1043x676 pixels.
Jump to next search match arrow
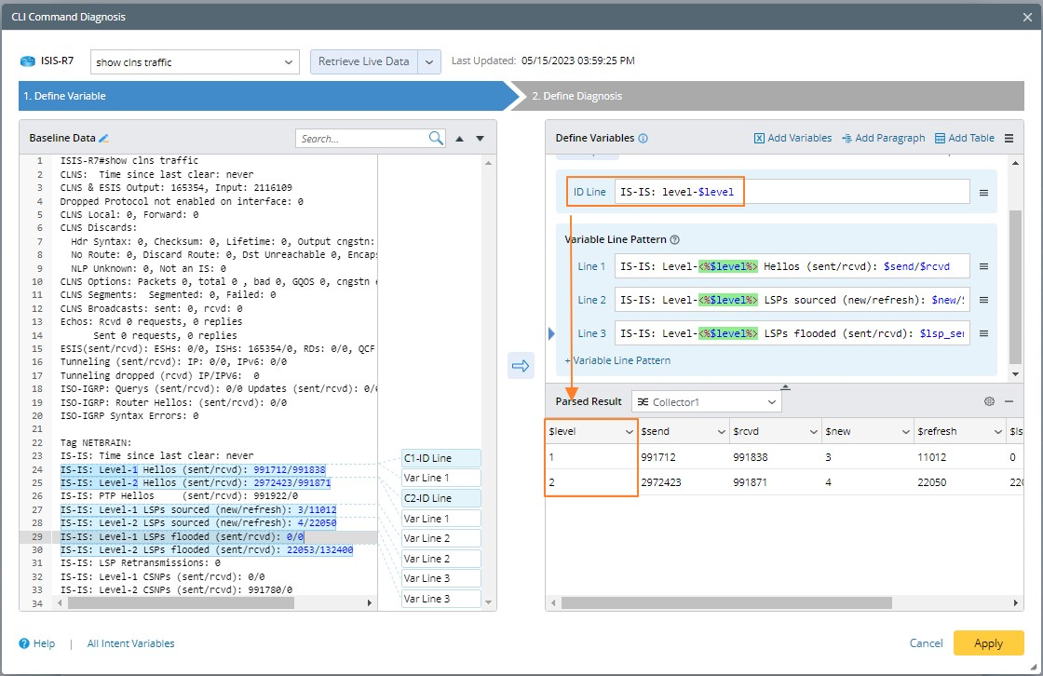(481, 139)
